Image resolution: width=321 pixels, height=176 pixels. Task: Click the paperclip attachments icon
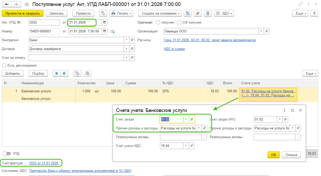[198, 13]
